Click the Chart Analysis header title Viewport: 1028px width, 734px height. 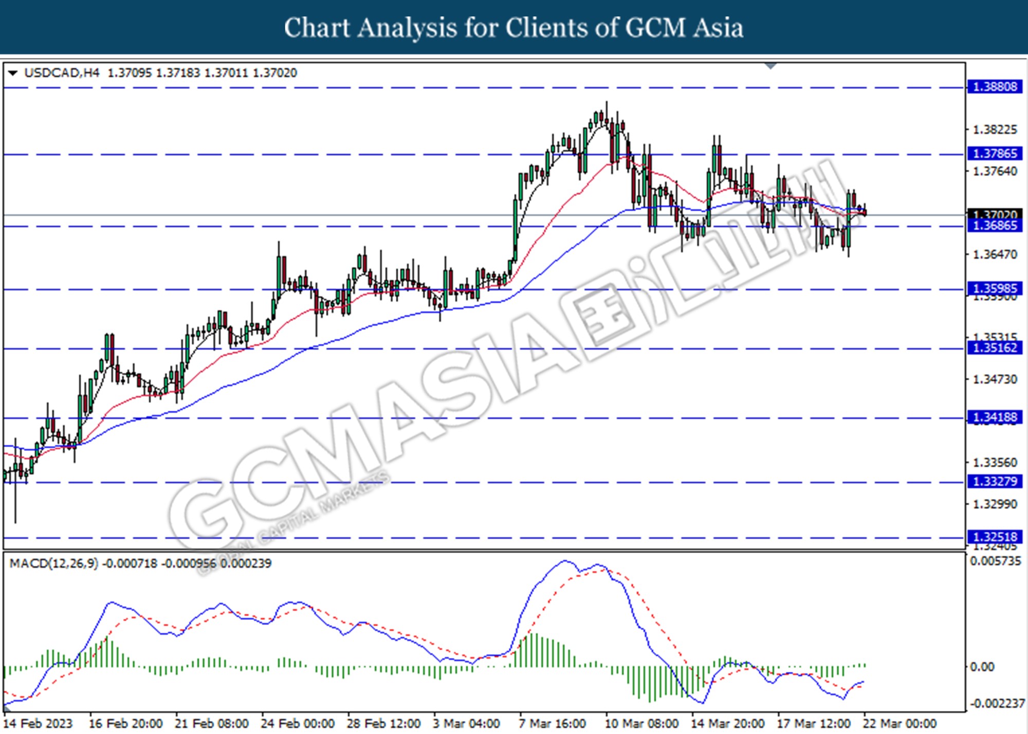coord(513,28)
